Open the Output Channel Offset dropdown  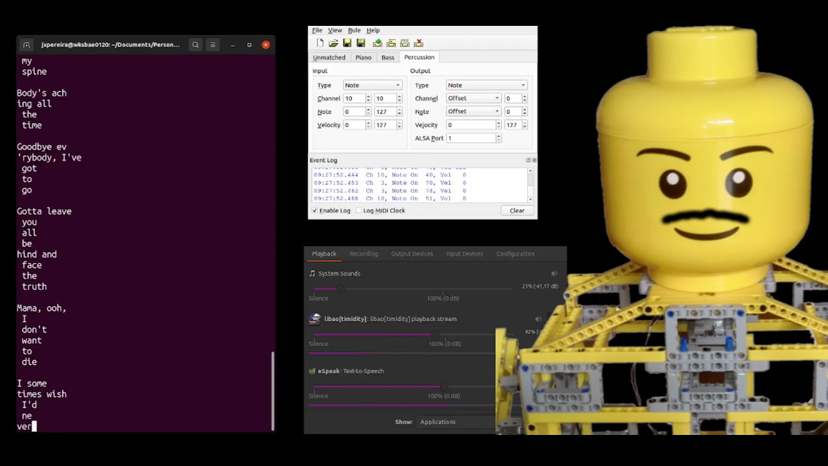click(x=474, y=98)
